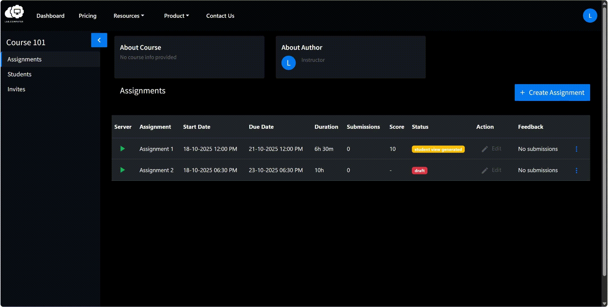
Task: Click the Lab.Computer logo
Action: (x=14, y=14)
